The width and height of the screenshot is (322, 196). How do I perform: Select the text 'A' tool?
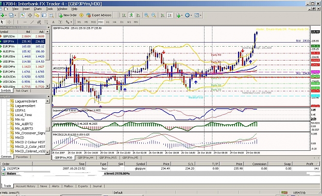[x=53, y=22]
